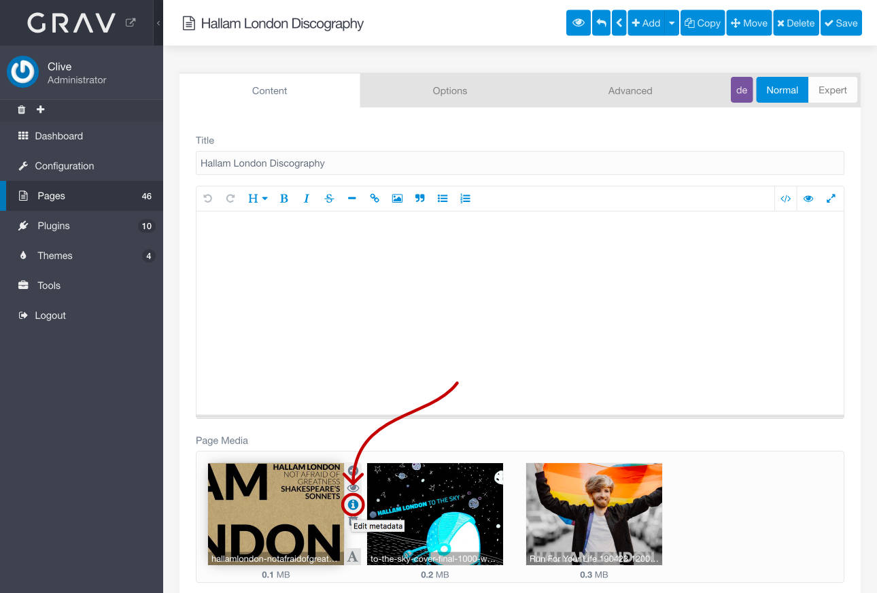Insert an image via editor toolbar
877x593 pixels.
point(397,199)
